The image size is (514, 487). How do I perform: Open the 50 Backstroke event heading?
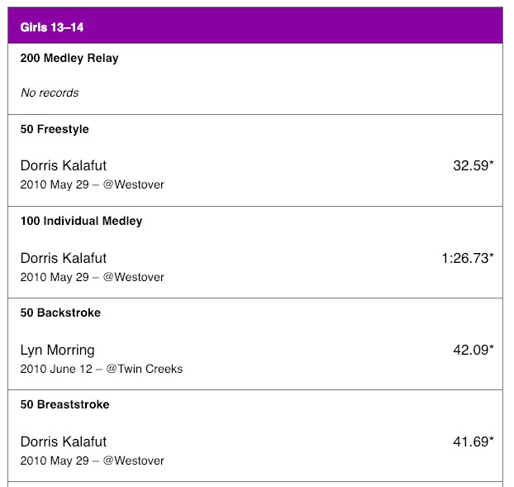[x=60, y=313]
